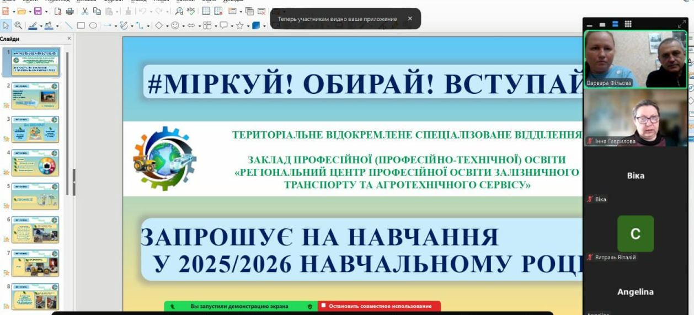Select the arrow Select tool
This screenshot has width=694, height=315.
[6, 25]
